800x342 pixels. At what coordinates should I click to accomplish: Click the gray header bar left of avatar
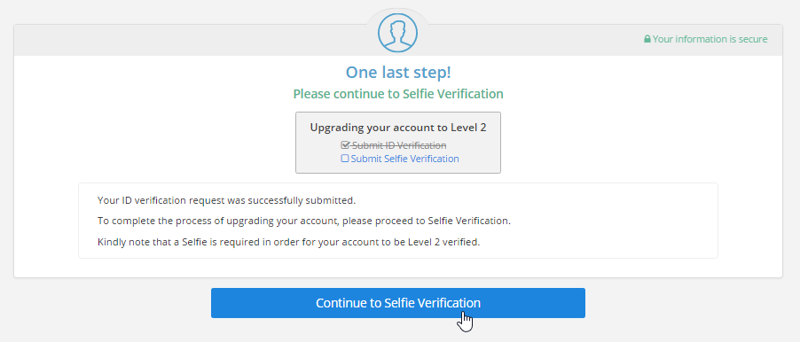click(x=189, y=40)
